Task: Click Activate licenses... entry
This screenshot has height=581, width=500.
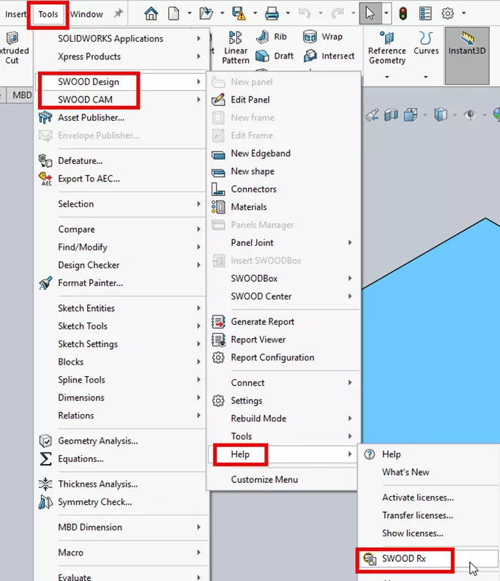Action: (x=417, y=498)
